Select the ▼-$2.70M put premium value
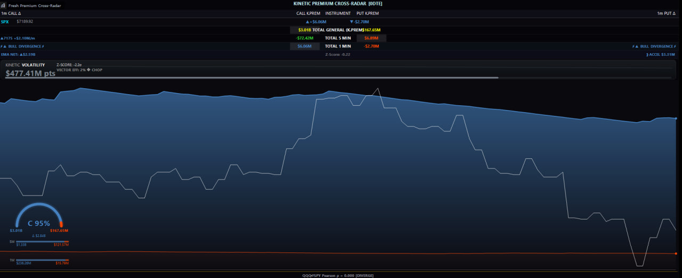This screenshot has width=682, height=278. tap(360, 22)
